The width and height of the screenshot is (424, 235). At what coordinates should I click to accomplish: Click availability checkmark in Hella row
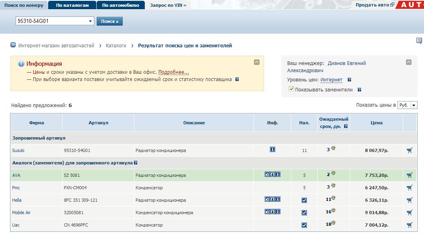[304, 200]
